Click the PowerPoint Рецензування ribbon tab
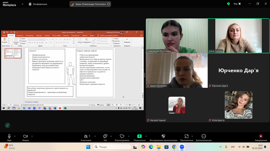 pyautogui.click(x=75, y=36)
